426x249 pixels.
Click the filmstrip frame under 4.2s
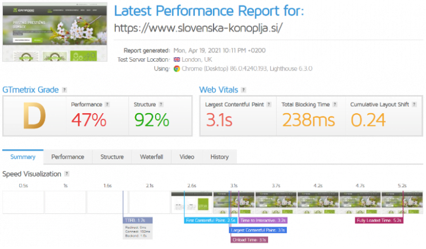tap(318, 202)
